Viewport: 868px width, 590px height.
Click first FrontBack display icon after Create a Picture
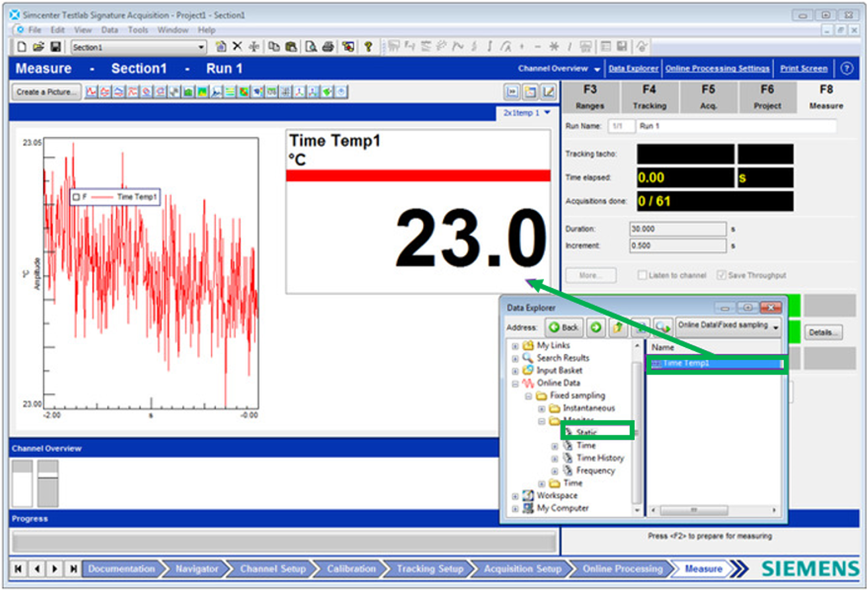point(92,92)
